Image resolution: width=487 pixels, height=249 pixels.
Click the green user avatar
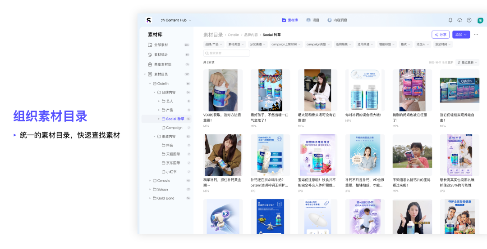click(x=480, y=20)
